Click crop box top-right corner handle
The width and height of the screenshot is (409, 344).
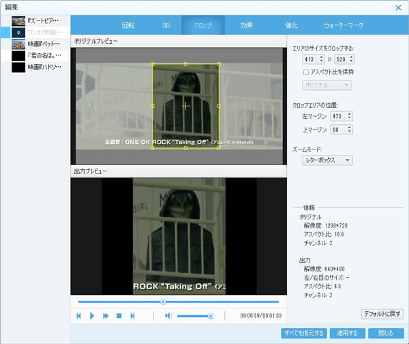click(x=219, y=64)
